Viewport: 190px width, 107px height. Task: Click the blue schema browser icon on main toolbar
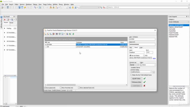pyautogui.click(x=19, y=7)
